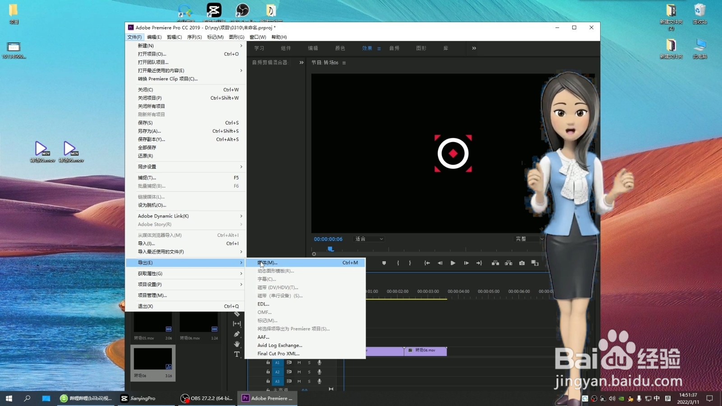Open the Edit menu in menu bar
The width and height of the screenshot is (722, 406).
pyautogui.click(x=154, y=37)
